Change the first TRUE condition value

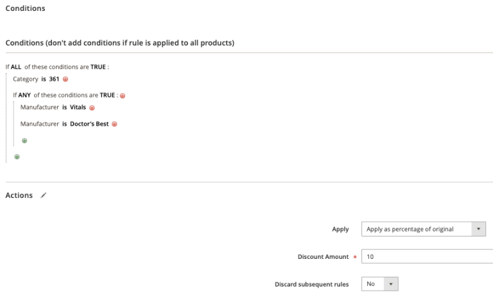tap(98, 67)
